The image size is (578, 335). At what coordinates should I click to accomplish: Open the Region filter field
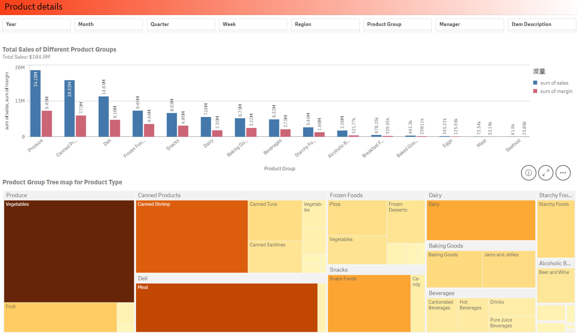pos(325,25)
